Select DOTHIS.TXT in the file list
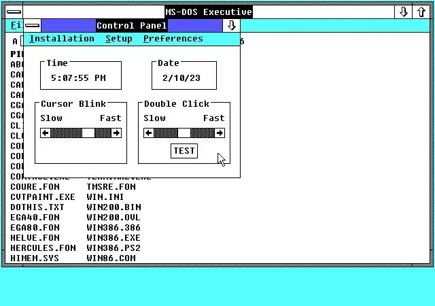The width and height of the screenshot is (435, 306). click(x=37, y=207)
